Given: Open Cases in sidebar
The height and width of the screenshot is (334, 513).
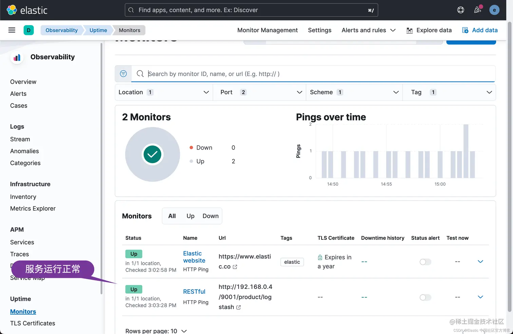Looking at the screenshot, I should tap(19, 105).
